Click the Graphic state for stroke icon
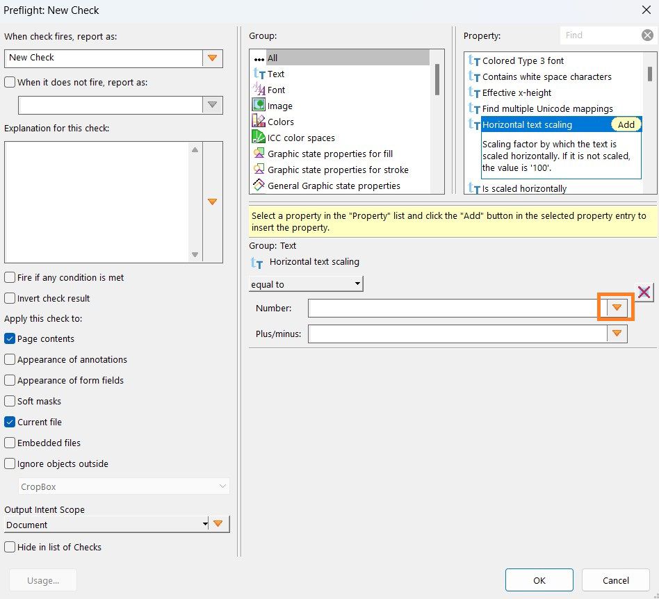 coord(259,170)
